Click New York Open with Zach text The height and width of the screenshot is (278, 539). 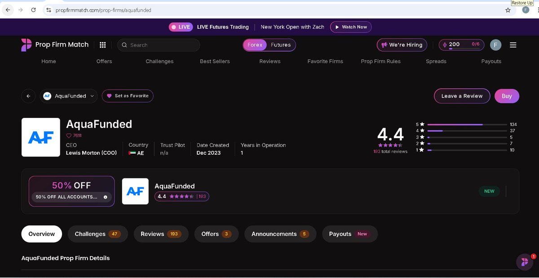[292, 27]
